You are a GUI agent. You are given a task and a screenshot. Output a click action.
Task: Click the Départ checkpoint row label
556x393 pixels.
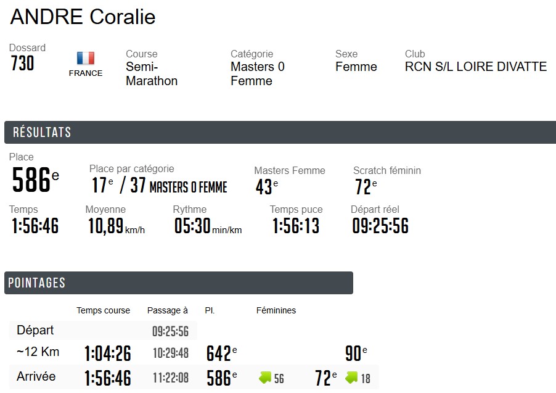pyautogui.click(x=35, y=330)
